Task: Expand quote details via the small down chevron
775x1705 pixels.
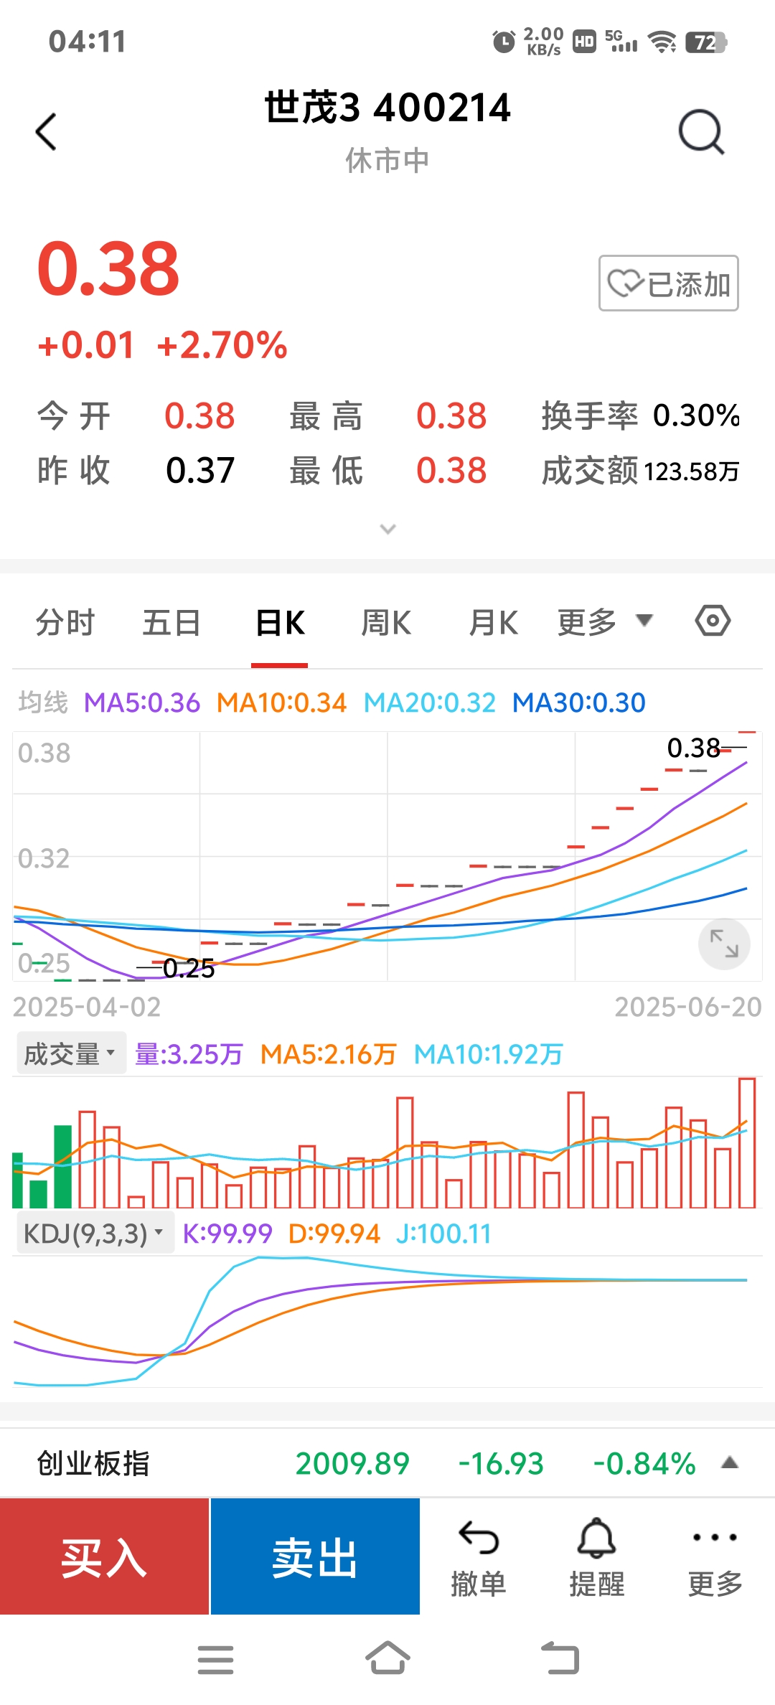Action: point(387,530)
